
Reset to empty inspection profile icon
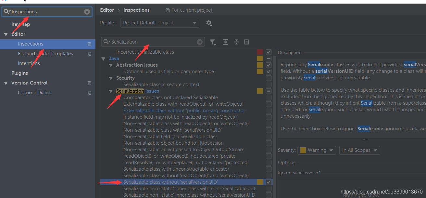point(247,42)
